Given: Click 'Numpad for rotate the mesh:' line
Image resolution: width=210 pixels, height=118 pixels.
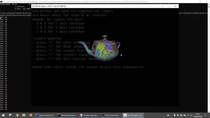Looking at the screenshot, I should point(58,19).
